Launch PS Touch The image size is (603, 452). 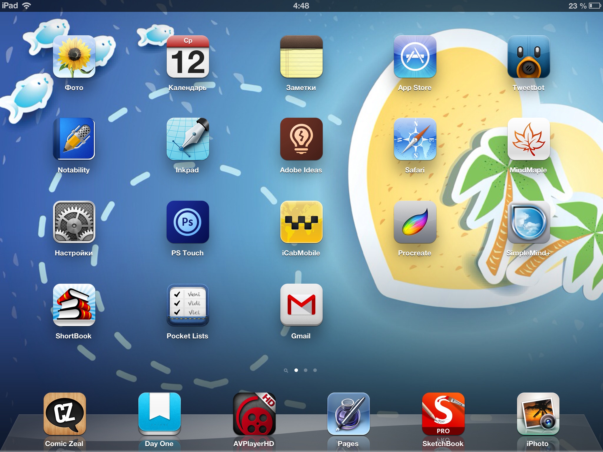[188, 222]
